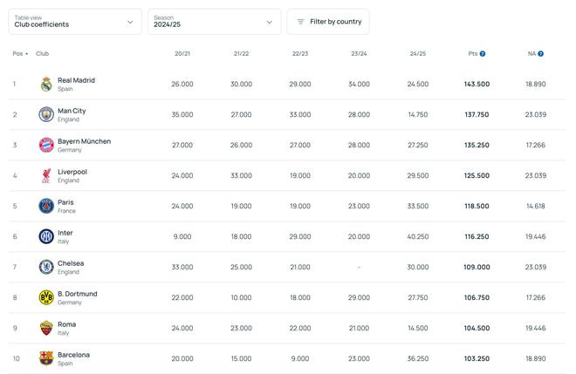The width and height of the screenshot is (576, 374).
Task: Click the Roma club crest
Action: point(46,328)
